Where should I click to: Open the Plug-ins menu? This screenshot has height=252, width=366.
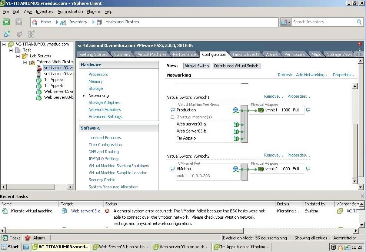[x=94, y=11]
